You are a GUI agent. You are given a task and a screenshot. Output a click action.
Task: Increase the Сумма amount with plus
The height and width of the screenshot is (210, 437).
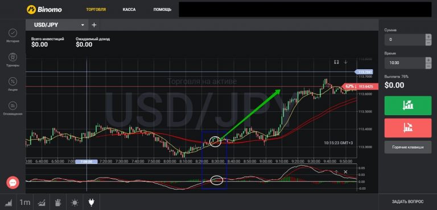pos(428,37)
